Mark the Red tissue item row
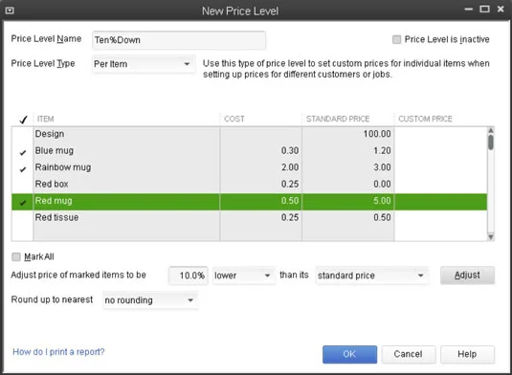The width and height of the screenshot is (512, 375). pos(23,217)
